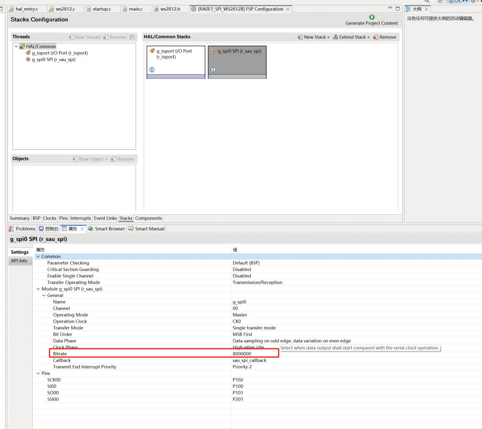
Task: Click New Thread in Threads panel
Action: point(85,37)
